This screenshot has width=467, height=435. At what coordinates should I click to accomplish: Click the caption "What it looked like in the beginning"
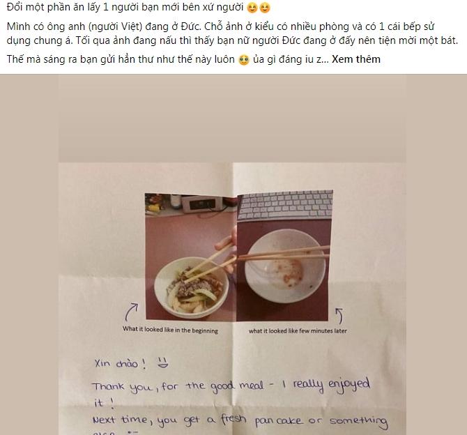click(170, 330)
